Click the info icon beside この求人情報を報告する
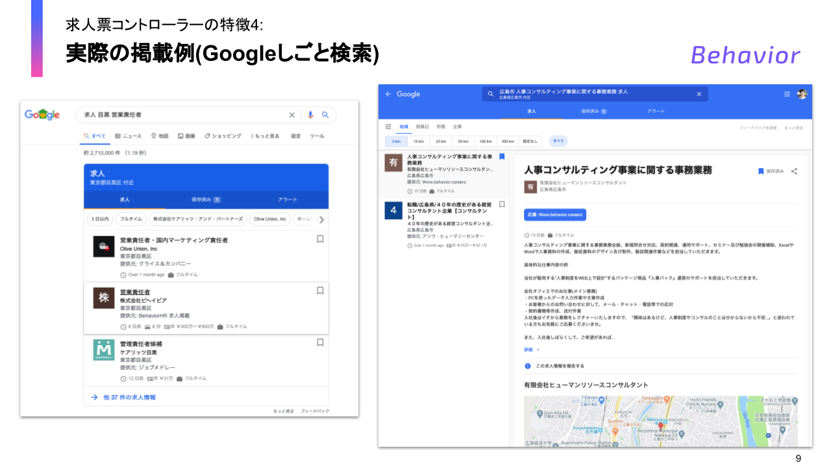The image size is (831, 467). (x=527, y=366)
